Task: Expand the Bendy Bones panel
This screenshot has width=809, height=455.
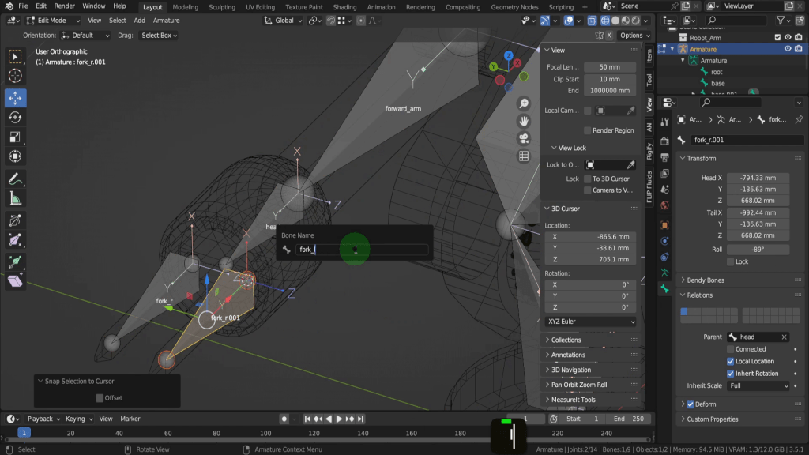Action: click(706, 280)
